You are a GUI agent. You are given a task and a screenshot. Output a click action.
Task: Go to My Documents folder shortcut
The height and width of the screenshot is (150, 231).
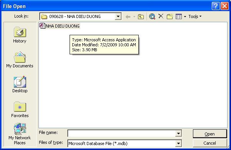pyautogui.click(x=20, y=60)
